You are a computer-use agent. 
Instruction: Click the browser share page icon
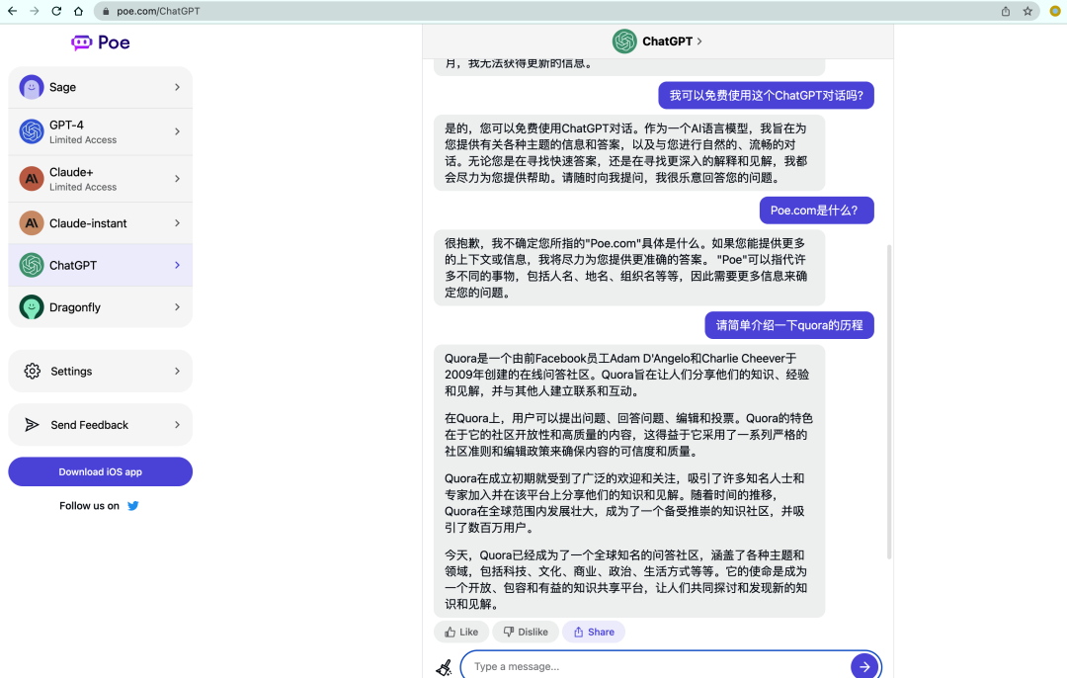(1005, 11)
